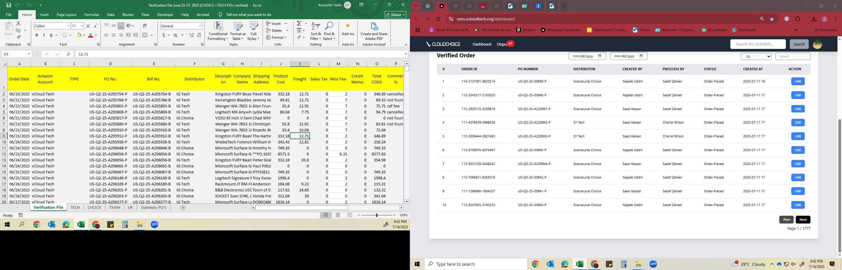
Task: Click the red Font Color swatch
Action: click(x=91, y=35)
